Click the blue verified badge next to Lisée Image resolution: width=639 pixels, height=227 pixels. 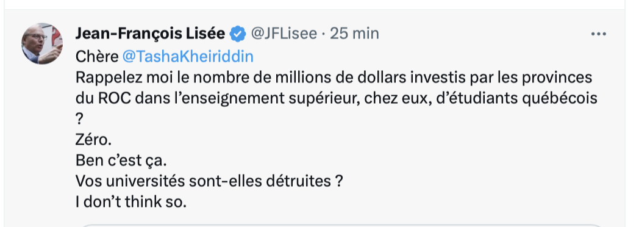(238, 34)
